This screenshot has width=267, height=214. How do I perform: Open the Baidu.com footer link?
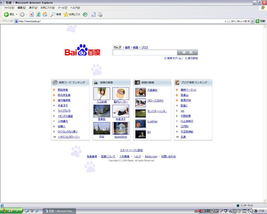[151, 156]
